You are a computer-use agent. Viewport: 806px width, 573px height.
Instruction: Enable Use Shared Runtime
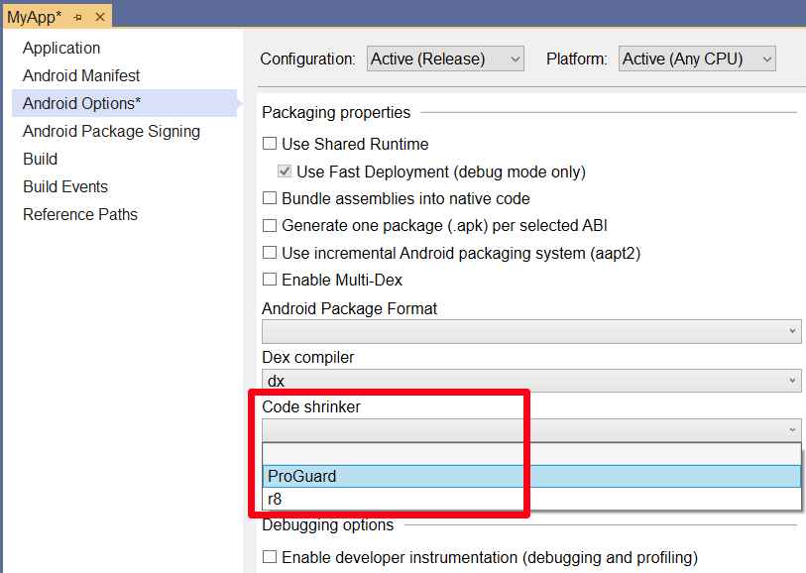click(x=269, y=144)
